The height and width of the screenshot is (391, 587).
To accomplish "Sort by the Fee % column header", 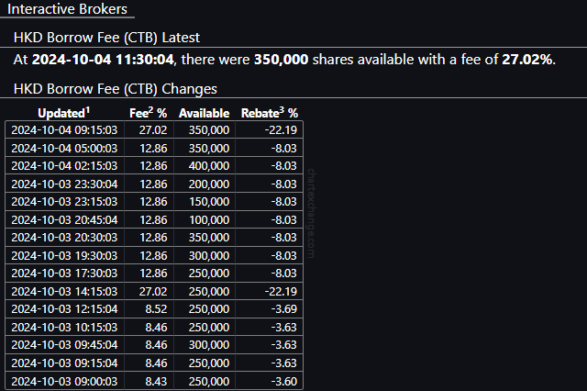I will (x=149, y=113).
